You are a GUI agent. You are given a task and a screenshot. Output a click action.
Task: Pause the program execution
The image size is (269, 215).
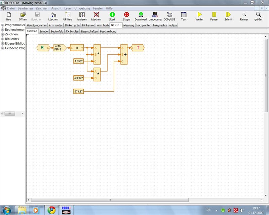tap(214, 16)
